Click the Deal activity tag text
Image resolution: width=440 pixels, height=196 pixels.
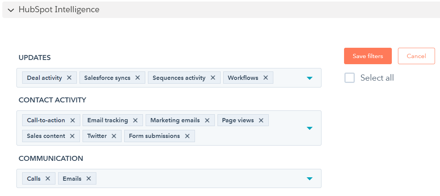(44, 78)
